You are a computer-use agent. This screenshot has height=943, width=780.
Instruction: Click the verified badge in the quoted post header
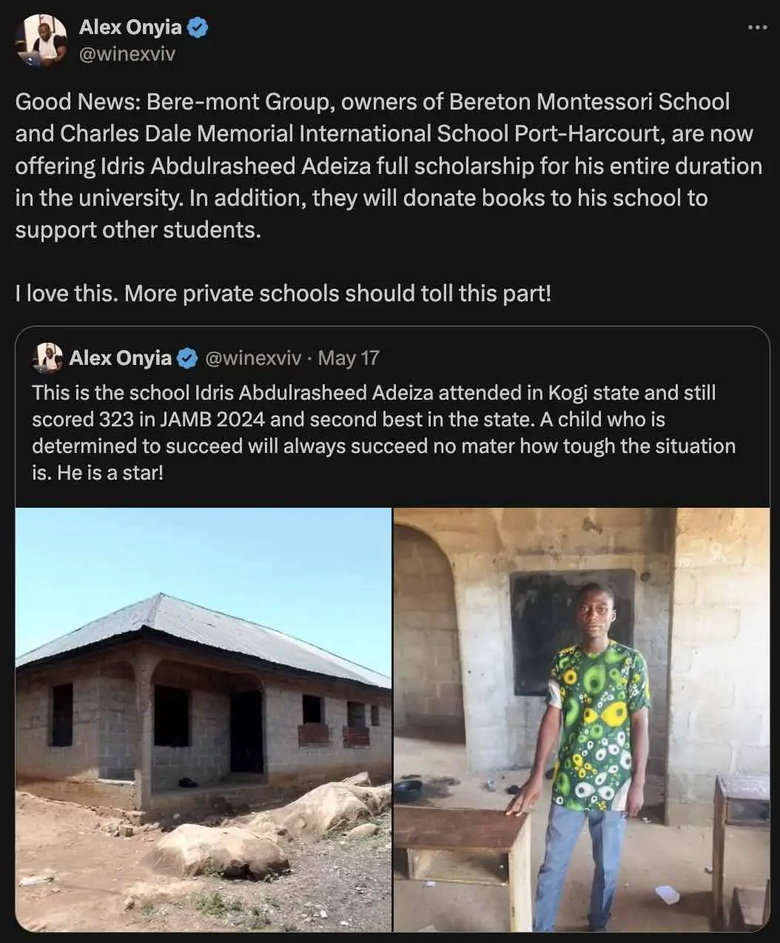(187, 359)
